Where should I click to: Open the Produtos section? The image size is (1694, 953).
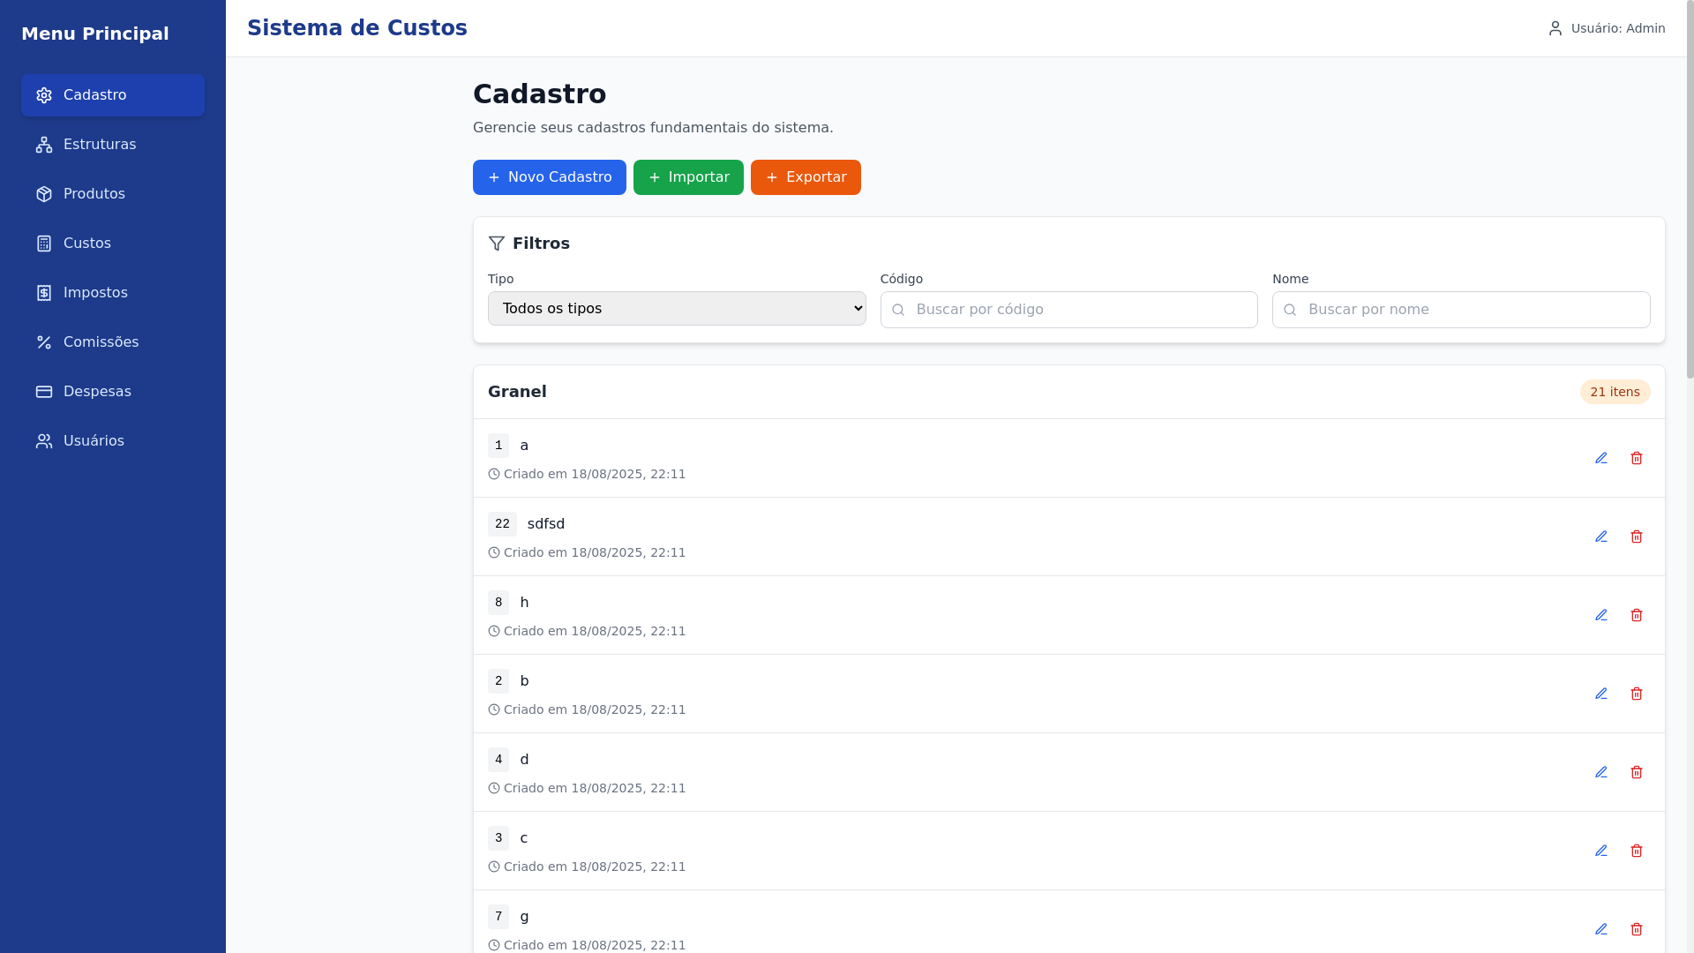click(113, 194)
